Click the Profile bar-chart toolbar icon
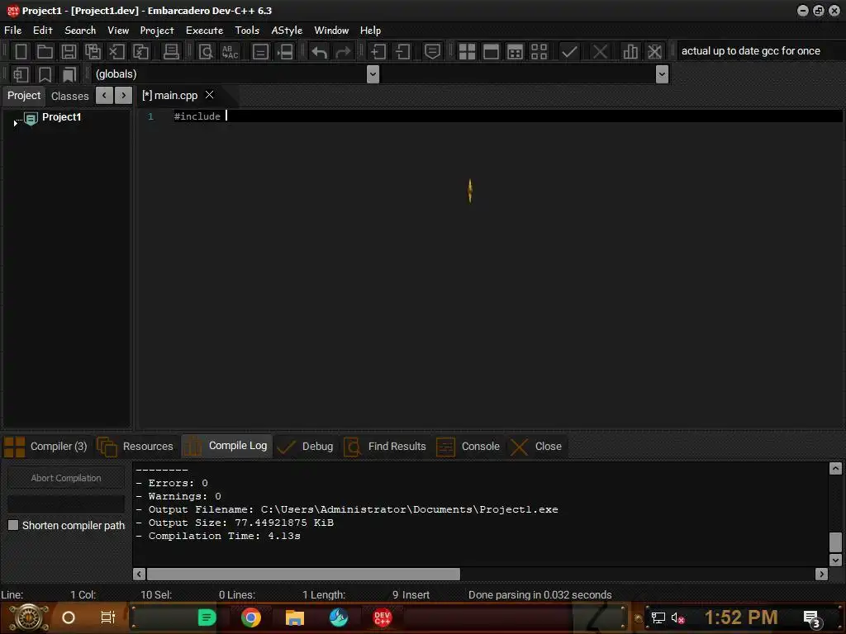The image size is (846, 634). pos(630,52)
